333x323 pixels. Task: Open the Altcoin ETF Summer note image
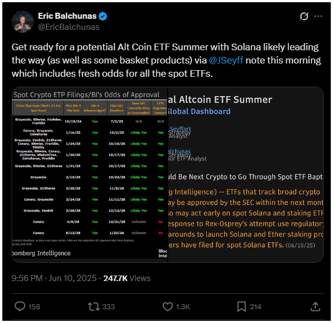coord(245,174)
